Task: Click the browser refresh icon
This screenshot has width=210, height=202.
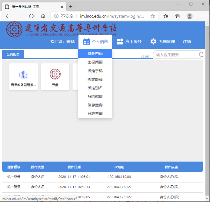Action: point(31,16)
